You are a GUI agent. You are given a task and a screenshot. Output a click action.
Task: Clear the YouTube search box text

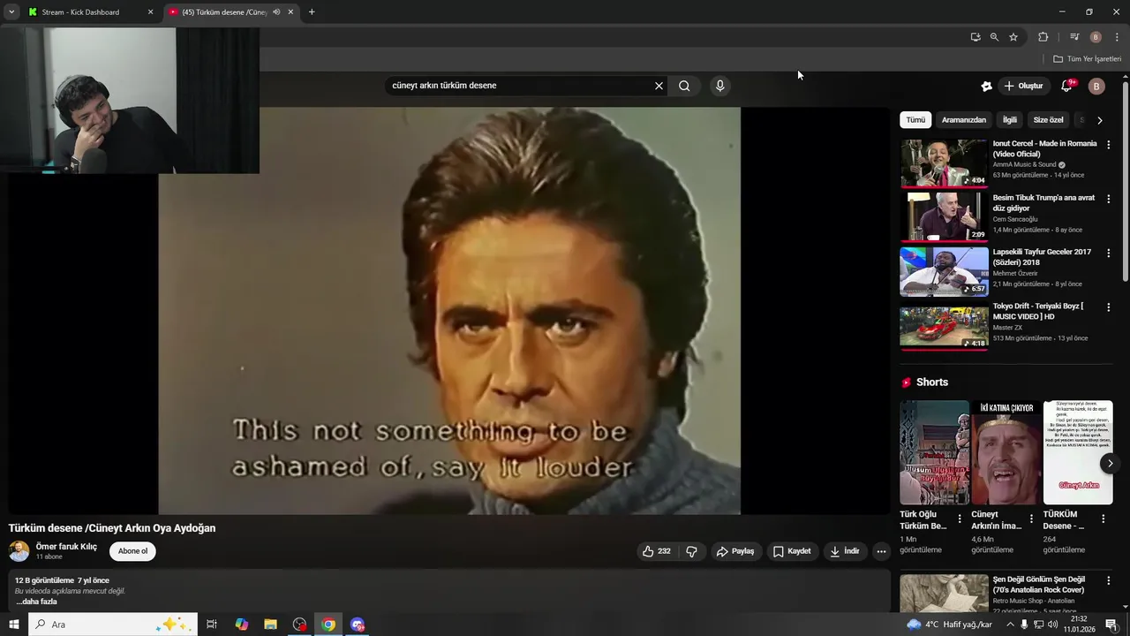pos(659,86)
